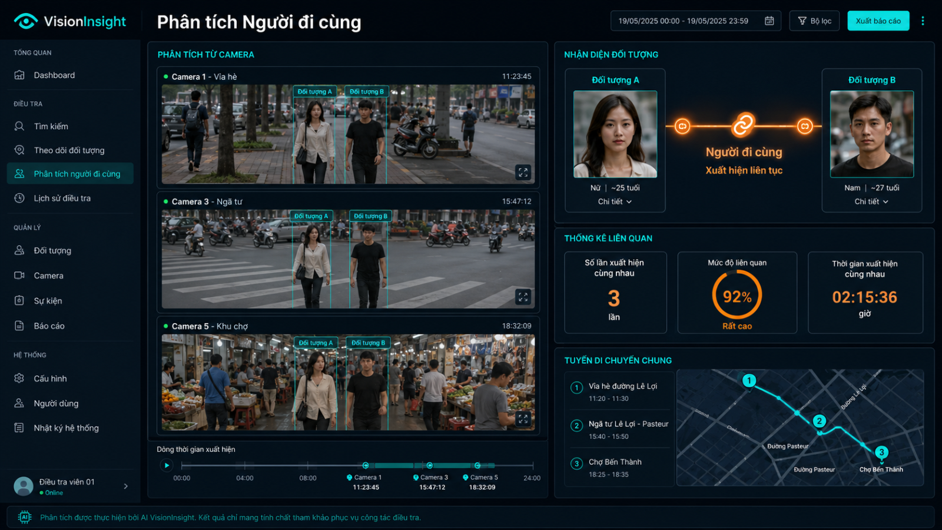
Task: Open Sự kiện page from sidebar
Action: click(70, 300)
